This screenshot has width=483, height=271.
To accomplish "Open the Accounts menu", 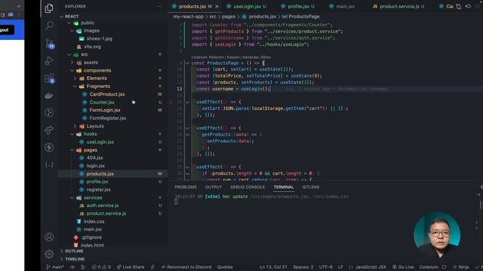I will pos(49,237).
